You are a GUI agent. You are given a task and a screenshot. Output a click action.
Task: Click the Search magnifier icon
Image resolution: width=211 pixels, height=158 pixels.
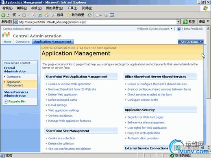point(54,15)
